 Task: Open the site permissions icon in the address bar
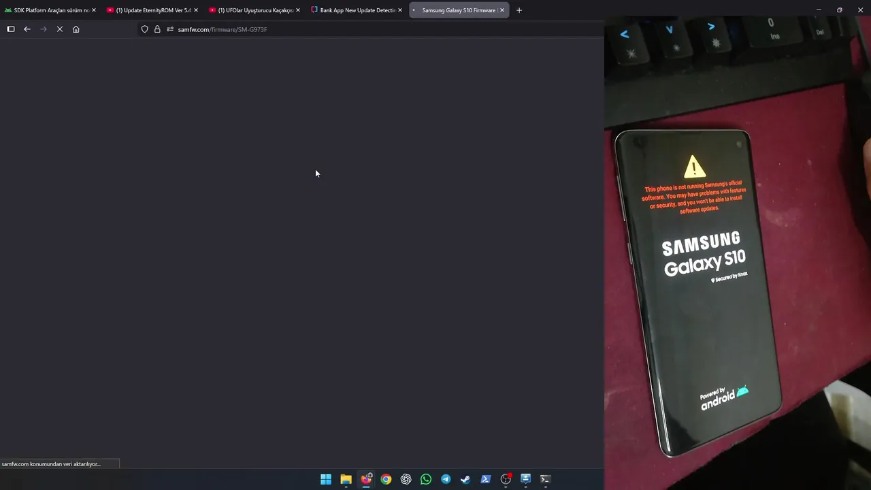pos(170,29)
